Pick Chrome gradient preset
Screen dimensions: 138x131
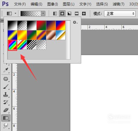pos(60,35)
